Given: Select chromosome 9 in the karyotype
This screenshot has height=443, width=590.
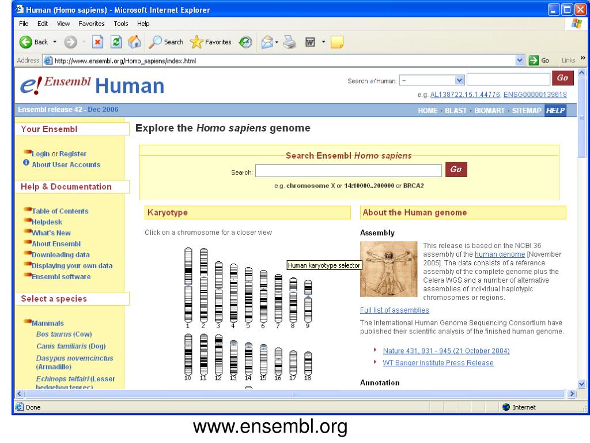Looking at the screenshot, I should pos(308,301).
